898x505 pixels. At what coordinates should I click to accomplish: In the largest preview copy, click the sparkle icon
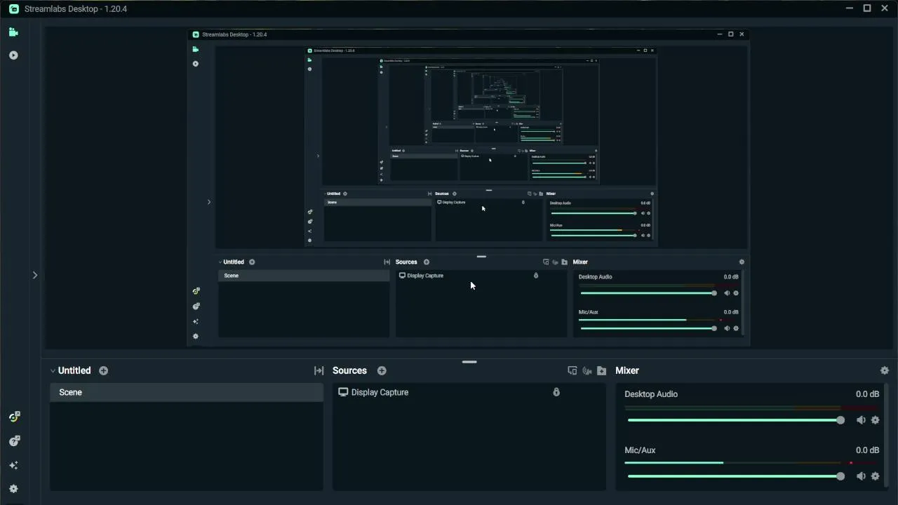(196, 321)
